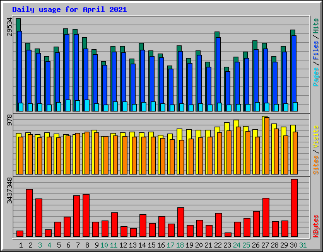Click the 'KBytes' legend label
The width and height of the screenshot is (323, 252).
[315, 226]
